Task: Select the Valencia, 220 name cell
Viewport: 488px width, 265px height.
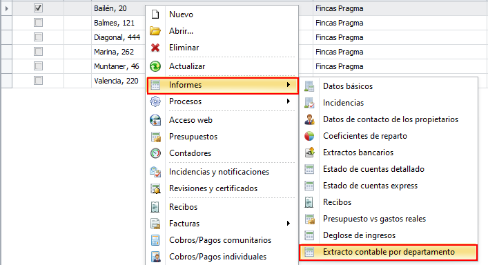Action: [116, 81]
